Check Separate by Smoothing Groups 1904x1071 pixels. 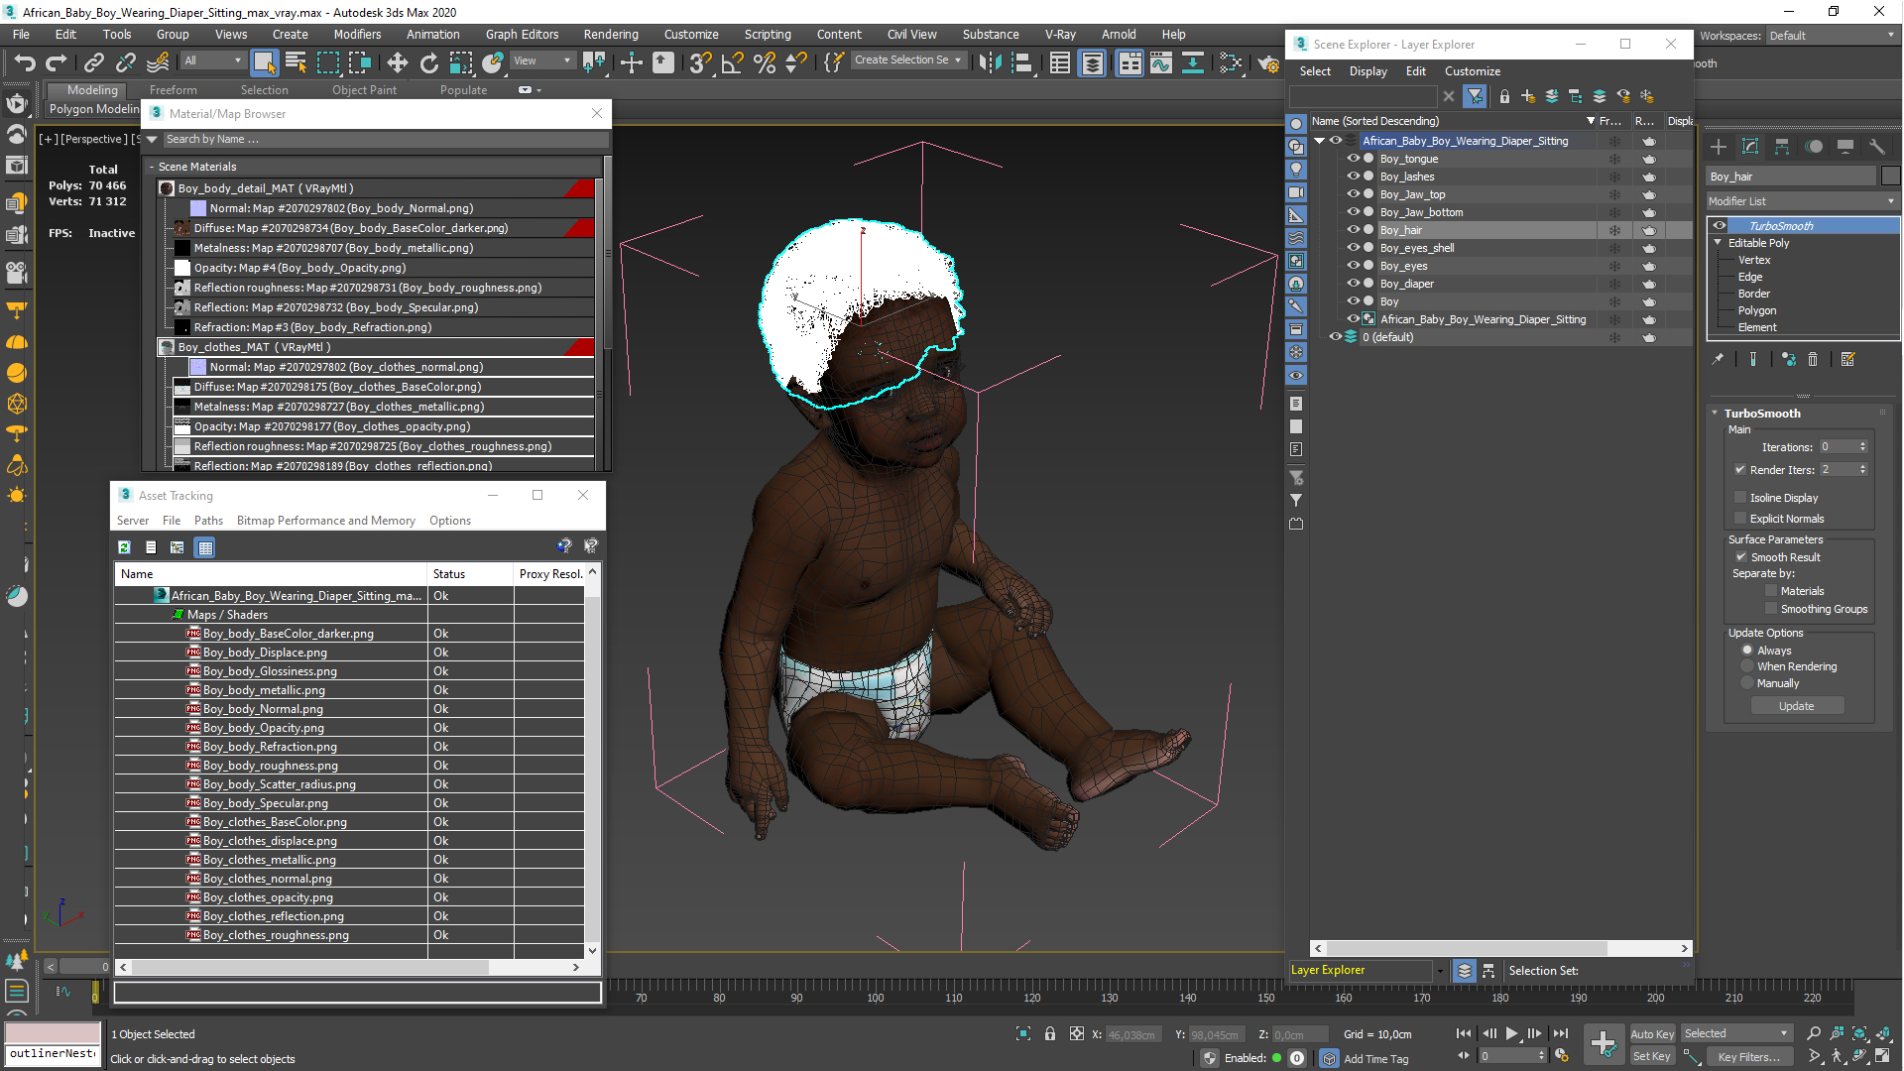coord(1771,609)
